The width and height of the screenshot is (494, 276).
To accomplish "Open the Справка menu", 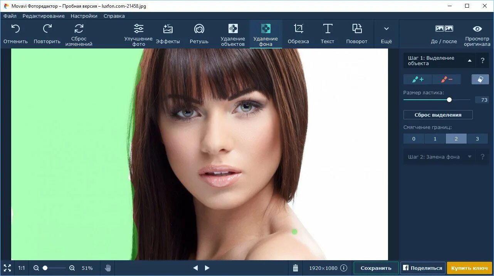I will (114, 16).
